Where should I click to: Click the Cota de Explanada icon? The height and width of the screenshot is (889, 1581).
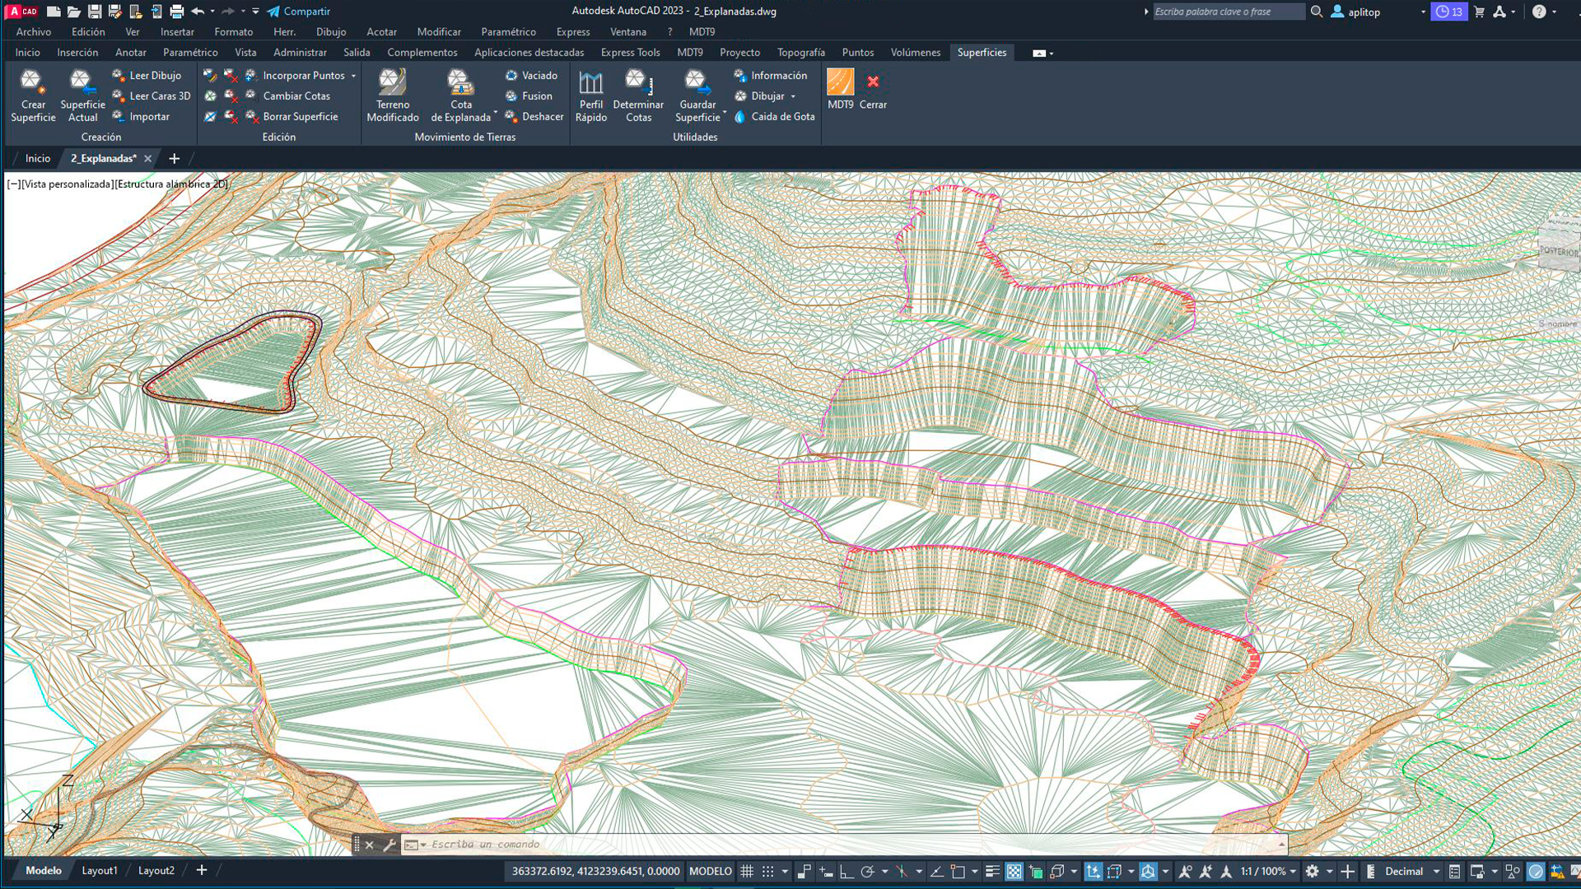click(460, 81)
